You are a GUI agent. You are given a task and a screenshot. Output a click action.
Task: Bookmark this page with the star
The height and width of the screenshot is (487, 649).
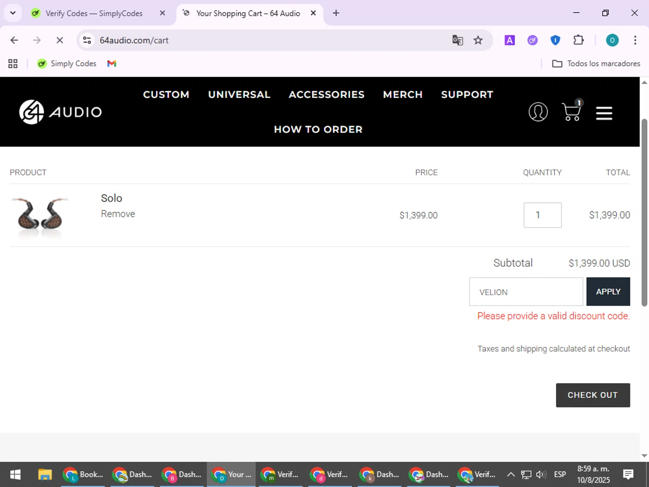[478, 40]
